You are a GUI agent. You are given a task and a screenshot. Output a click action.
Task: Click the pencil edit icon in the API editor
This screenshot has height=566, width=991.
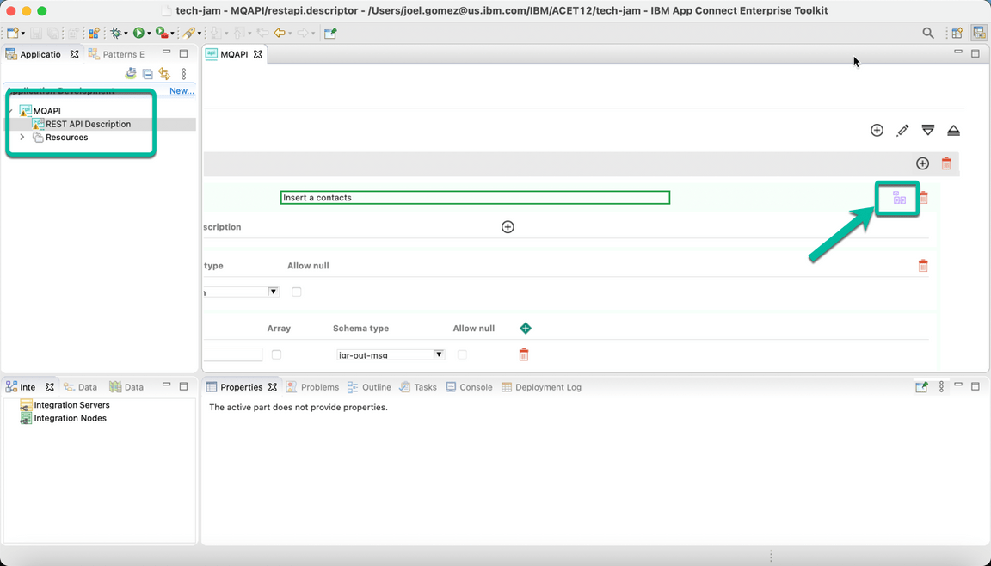[902, 130]
